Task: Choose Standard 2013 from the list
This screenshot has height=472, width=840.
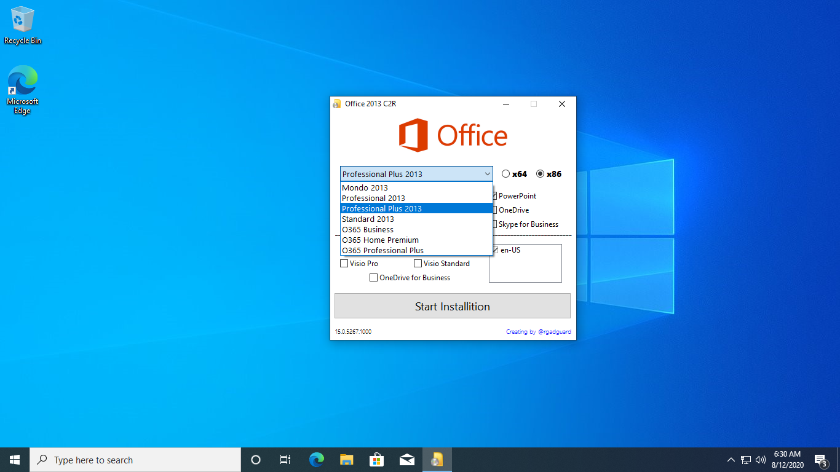Action: tap(416, 219)
